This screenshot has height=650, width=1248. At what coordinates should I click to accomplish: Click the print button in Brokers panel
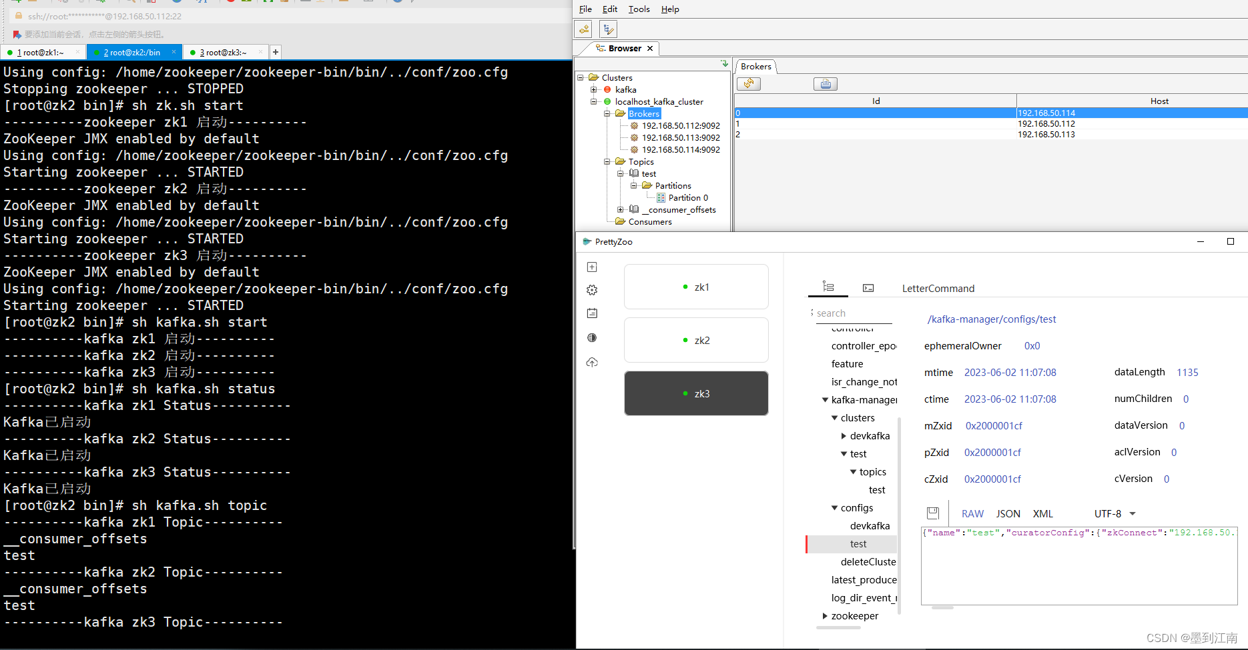(x=826, y=84)
